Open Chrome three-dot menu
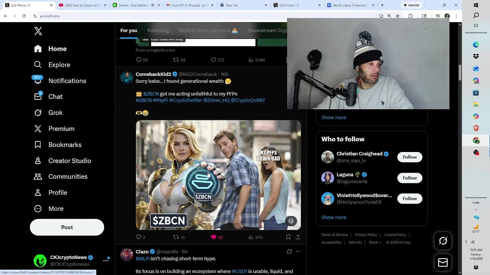The height and width of the screenshot is (275, 490). click(456, 16)
